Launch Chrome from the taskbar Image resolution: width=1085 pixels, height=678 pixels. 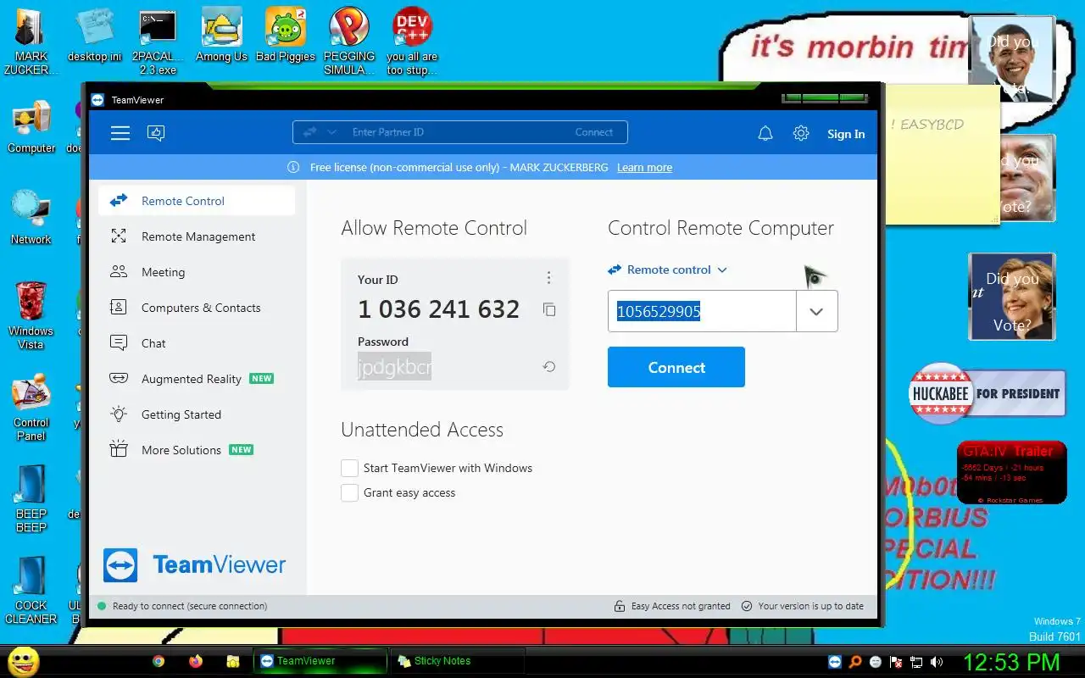click(x=159, y=661)
